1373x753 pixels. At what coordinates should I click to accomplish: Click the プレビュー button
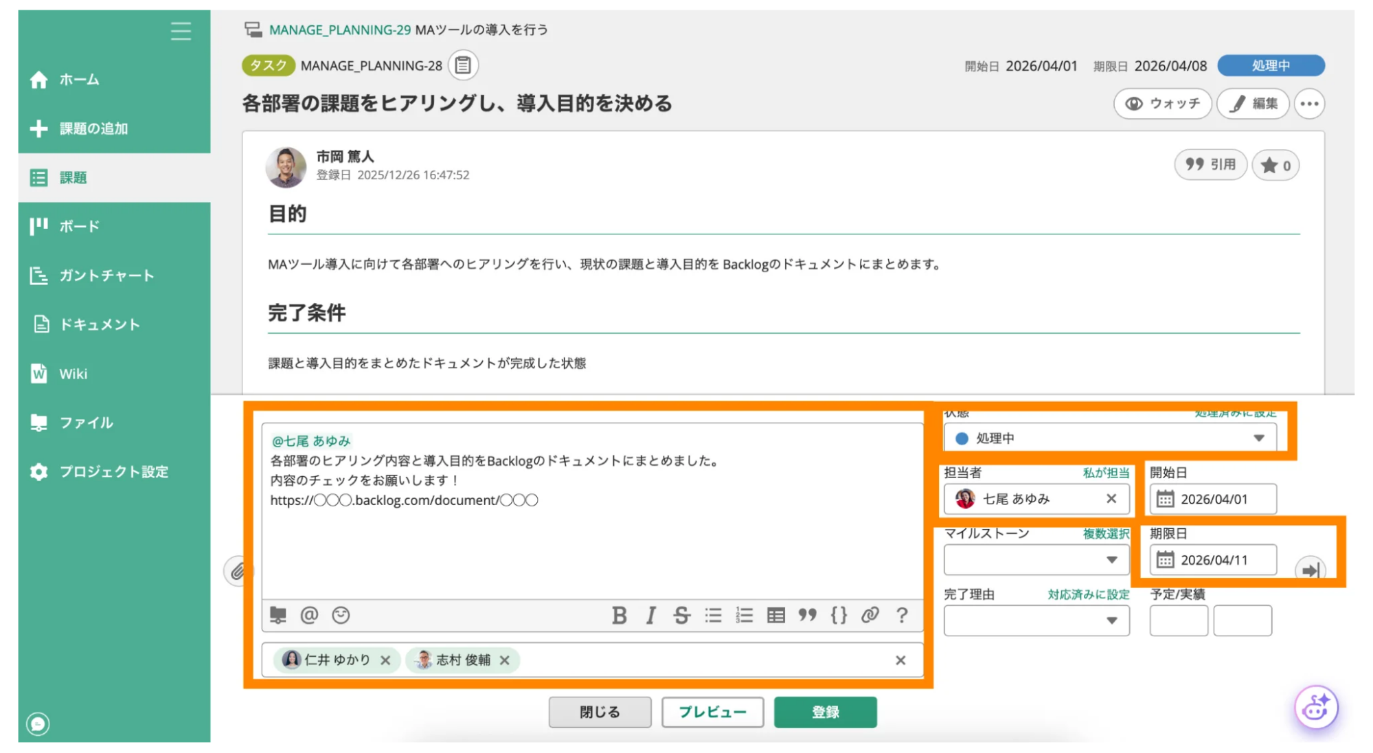[712, 712]
